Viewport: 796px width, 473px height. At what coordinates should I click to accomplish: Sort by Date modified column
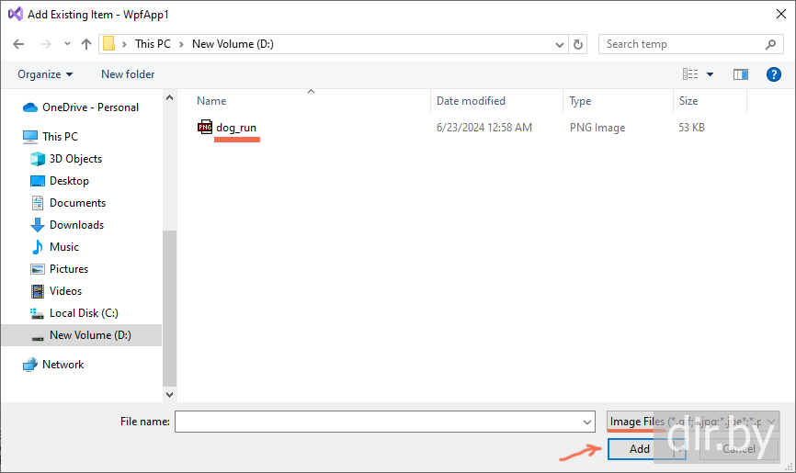(472, 101)
